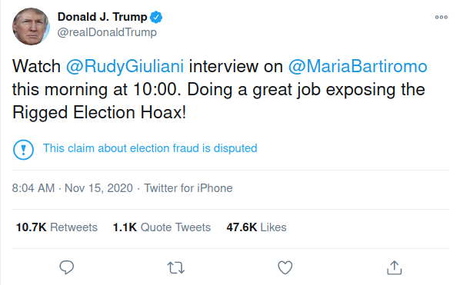Click the disputed-claim exclamation icon
Screen dimensions: 460x285
(x=24, y=150)
